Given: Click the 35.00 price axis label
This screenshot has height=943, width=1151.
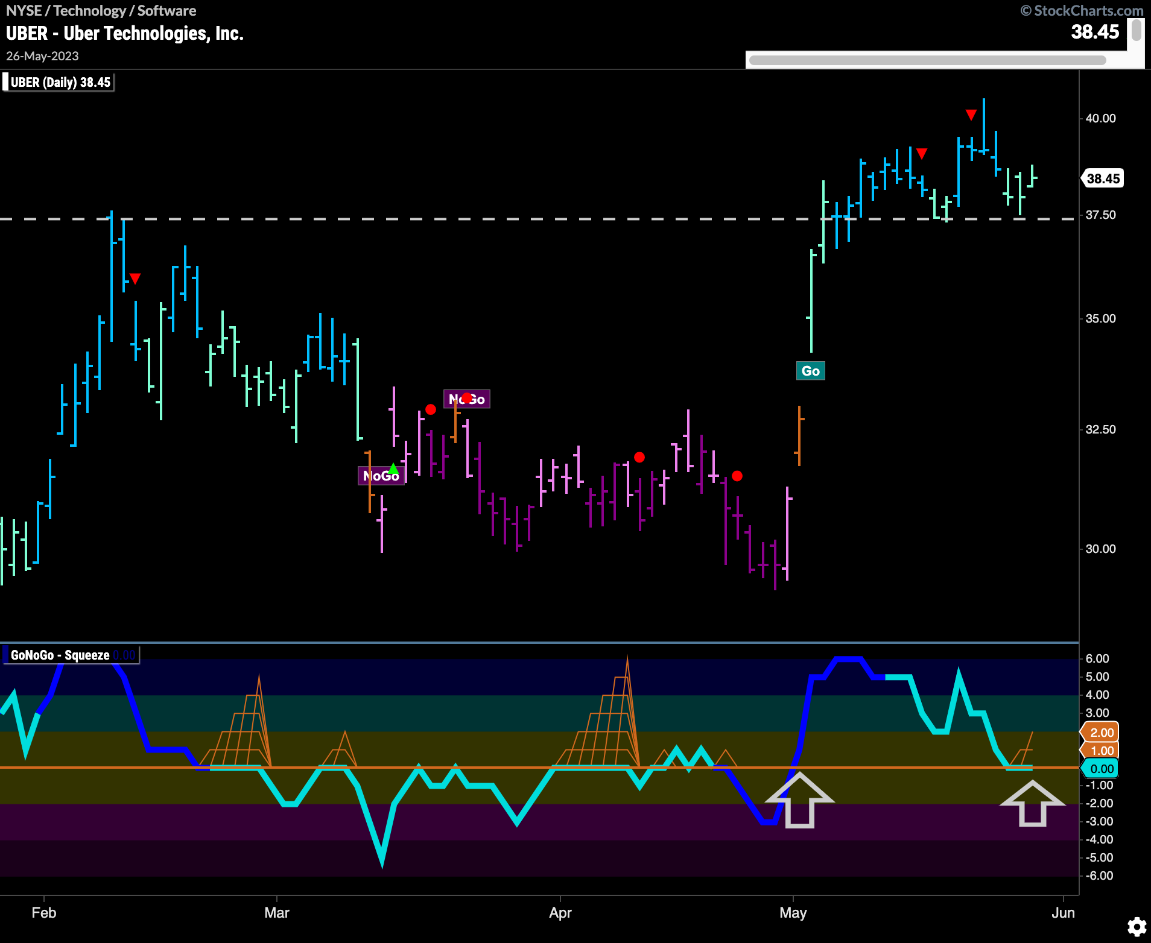Looking at the screenshot, I should 1100,318.
